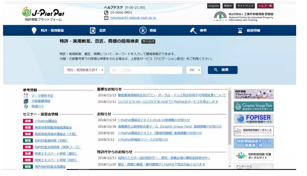
Task: Click the icon beside 関連HP
Action: point(26,106)
